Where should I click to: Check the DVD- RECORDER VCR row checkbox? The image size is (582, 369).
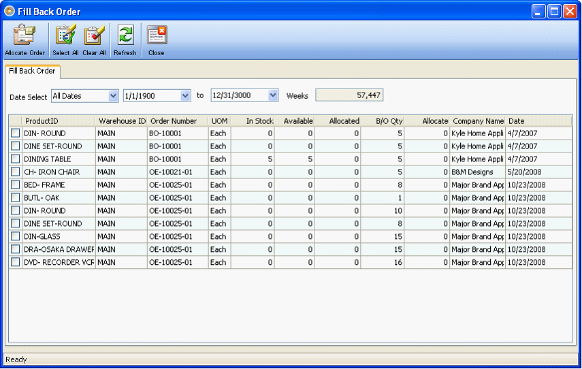(15, 262)
